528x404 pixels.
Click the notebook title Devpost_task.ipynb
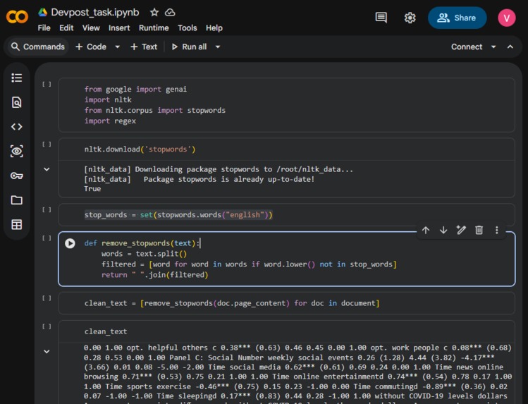coord(95,13)
